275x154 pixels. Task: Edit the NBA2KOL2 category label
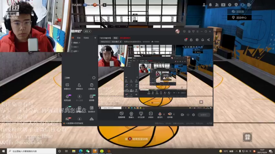point(111,42)
